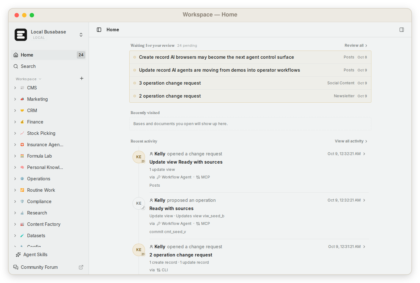Screen dimensions: 420x283
Task: Open the 3 operation change request row
Action: click(250, 83)
